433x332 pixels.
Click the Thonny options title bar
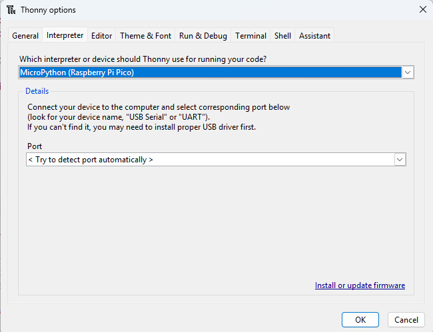(200, 10)
